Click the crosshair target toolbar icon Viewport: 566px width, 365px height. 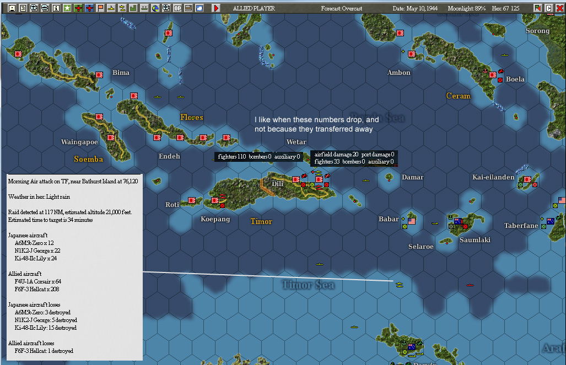[166, 8]
